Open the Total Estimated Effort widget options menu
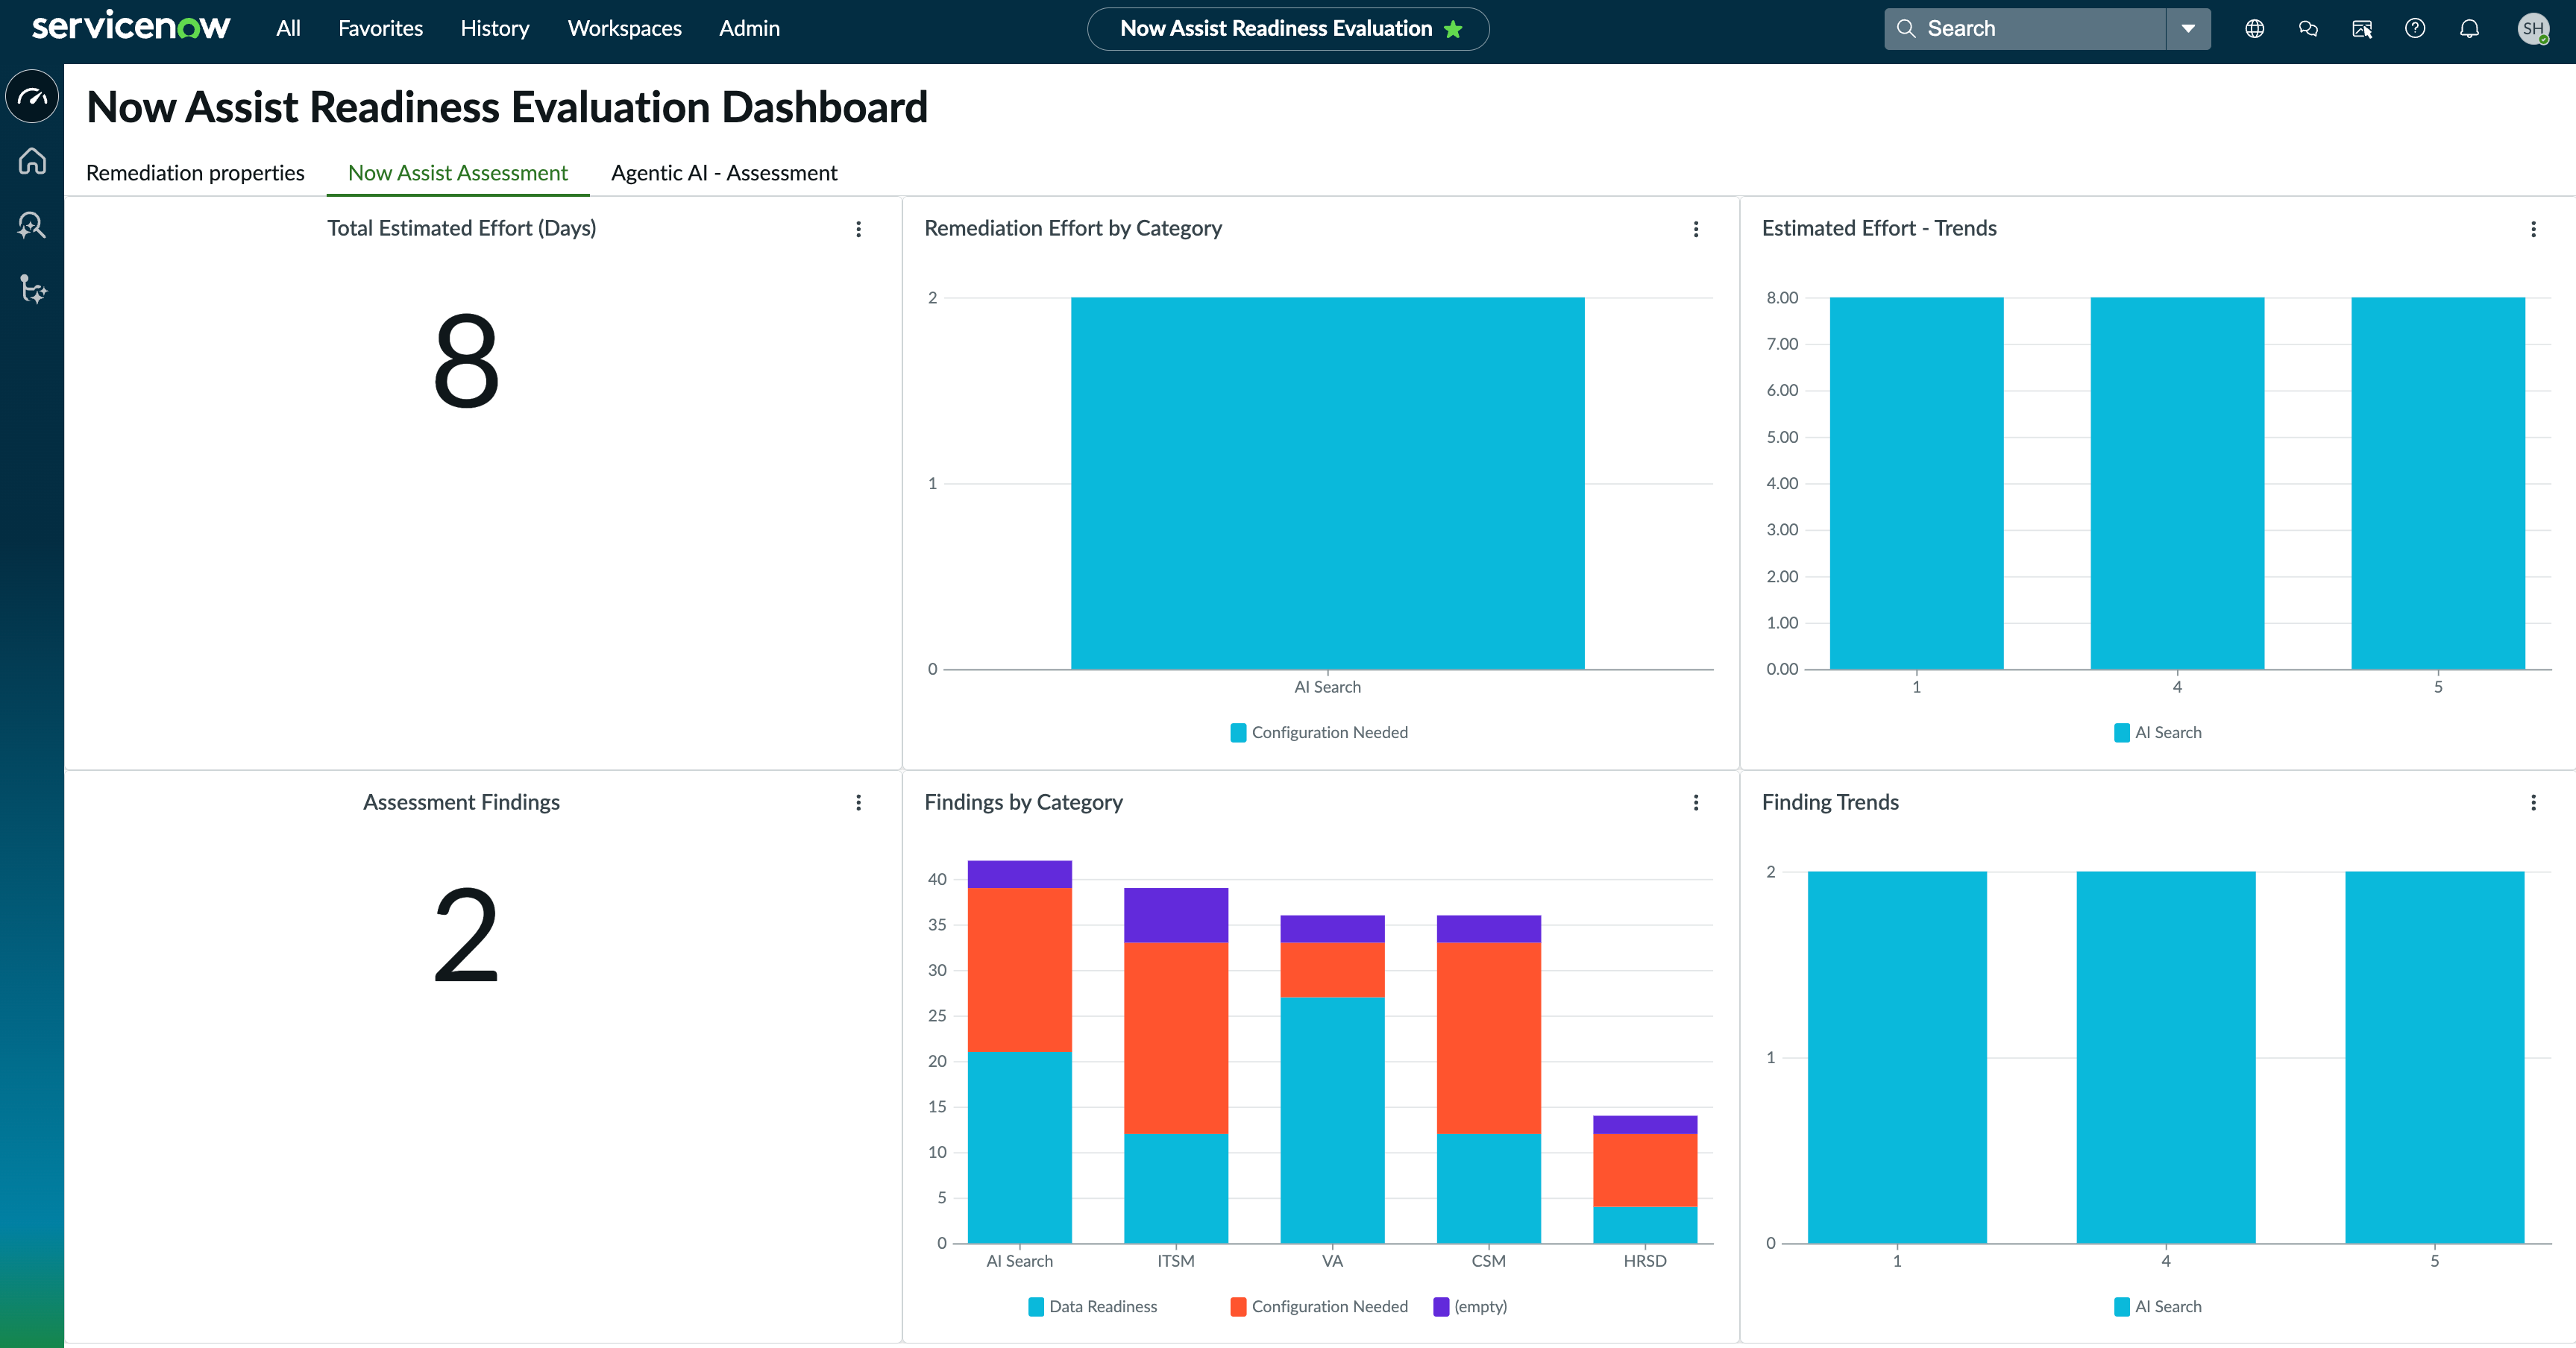This screenshot has height=1348, width=2576. point(858,229)
